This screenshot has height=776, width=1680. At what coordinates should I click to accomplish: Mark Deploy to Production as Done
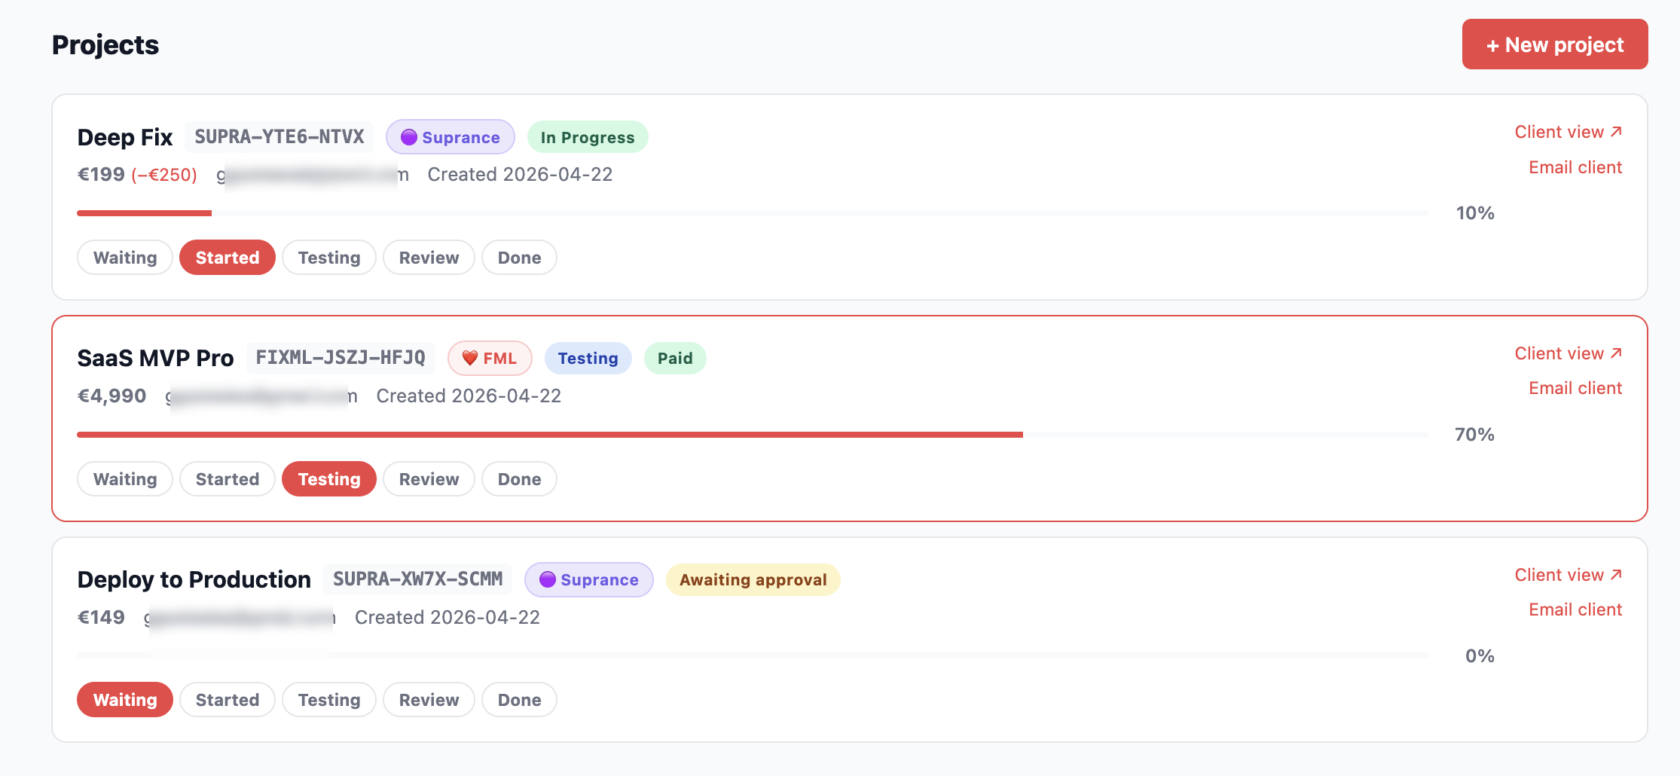tap(519, 700)
